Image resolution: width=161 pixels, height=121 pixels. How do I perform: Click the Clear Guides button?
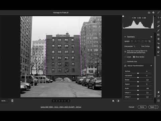tap(145, 46)
